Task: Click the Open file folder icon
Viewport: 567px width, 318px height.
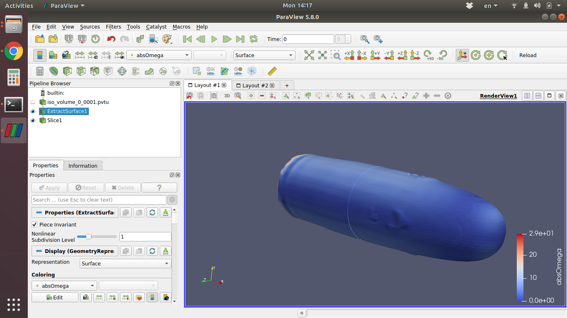Action: pos(40,39)
